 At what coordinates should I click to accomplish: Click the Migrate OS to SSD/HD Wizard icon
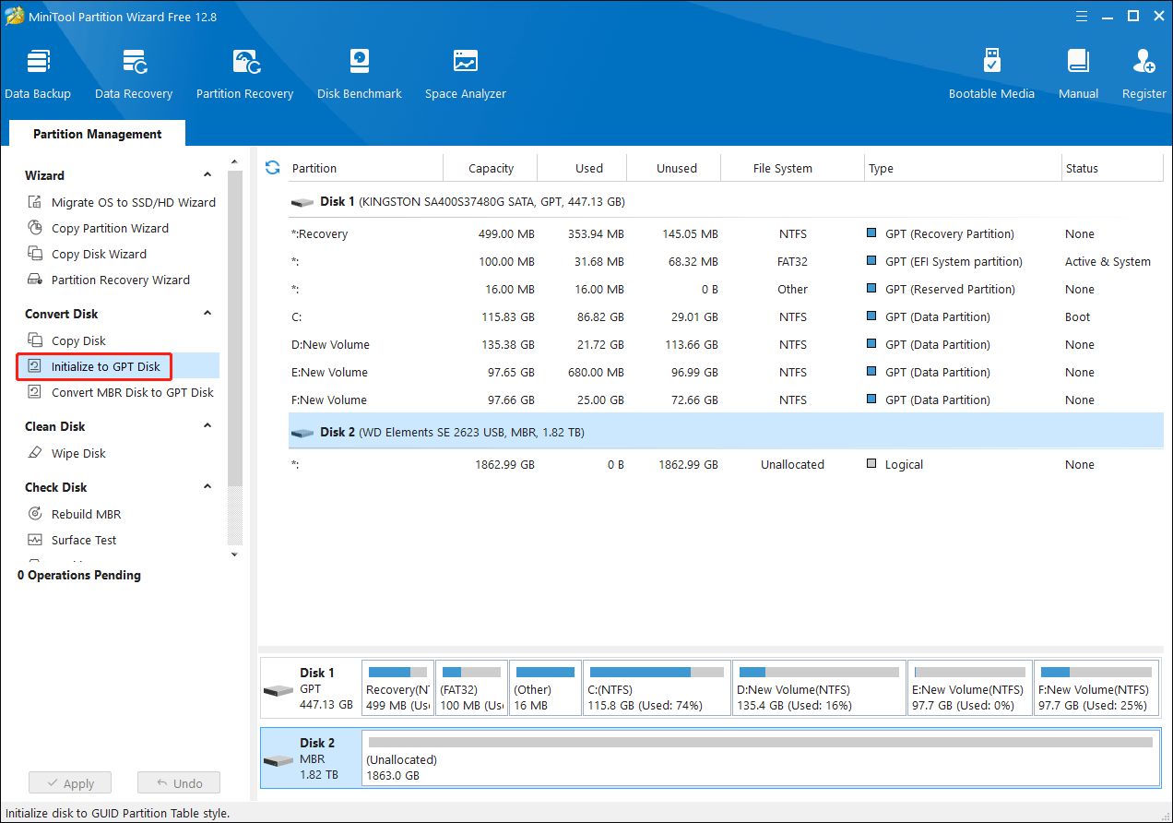[x=35, y=202]
